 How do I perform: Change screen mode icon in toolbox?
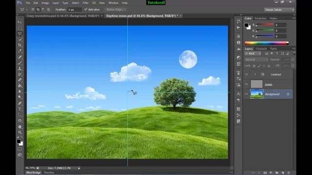coord(19,155)
